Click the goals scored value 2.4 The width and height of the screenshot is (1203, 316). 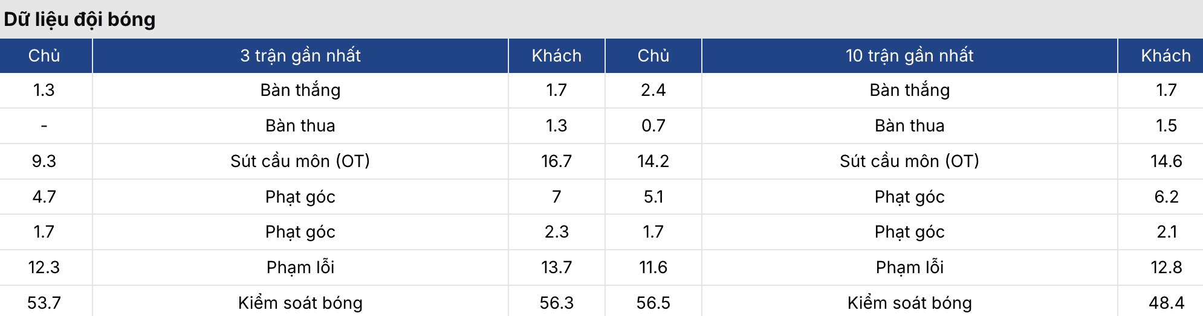pos(653,90)
